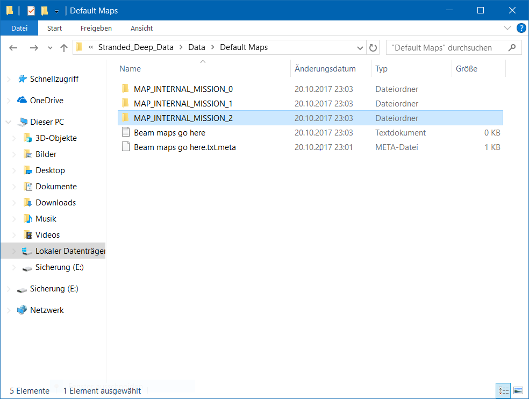Open the Datei menu tab
The height and width of the screenshot is (399, 529).
click(x=19, y=28)
